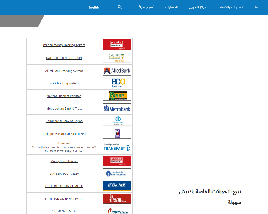Open the أصبح عميلاً menu item
Screen dimensions: 268x214
click(146, 7)
